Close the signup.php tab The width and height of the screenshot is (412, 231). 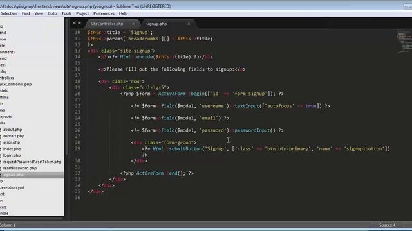click(x=189, y=24)
